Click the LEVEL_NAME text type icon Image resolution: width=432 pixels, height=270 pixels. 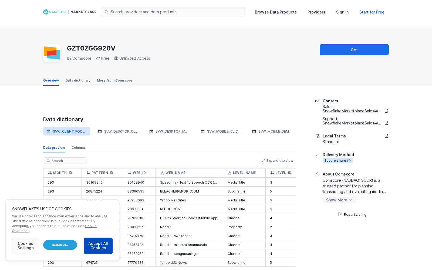[x=230, y=173]
